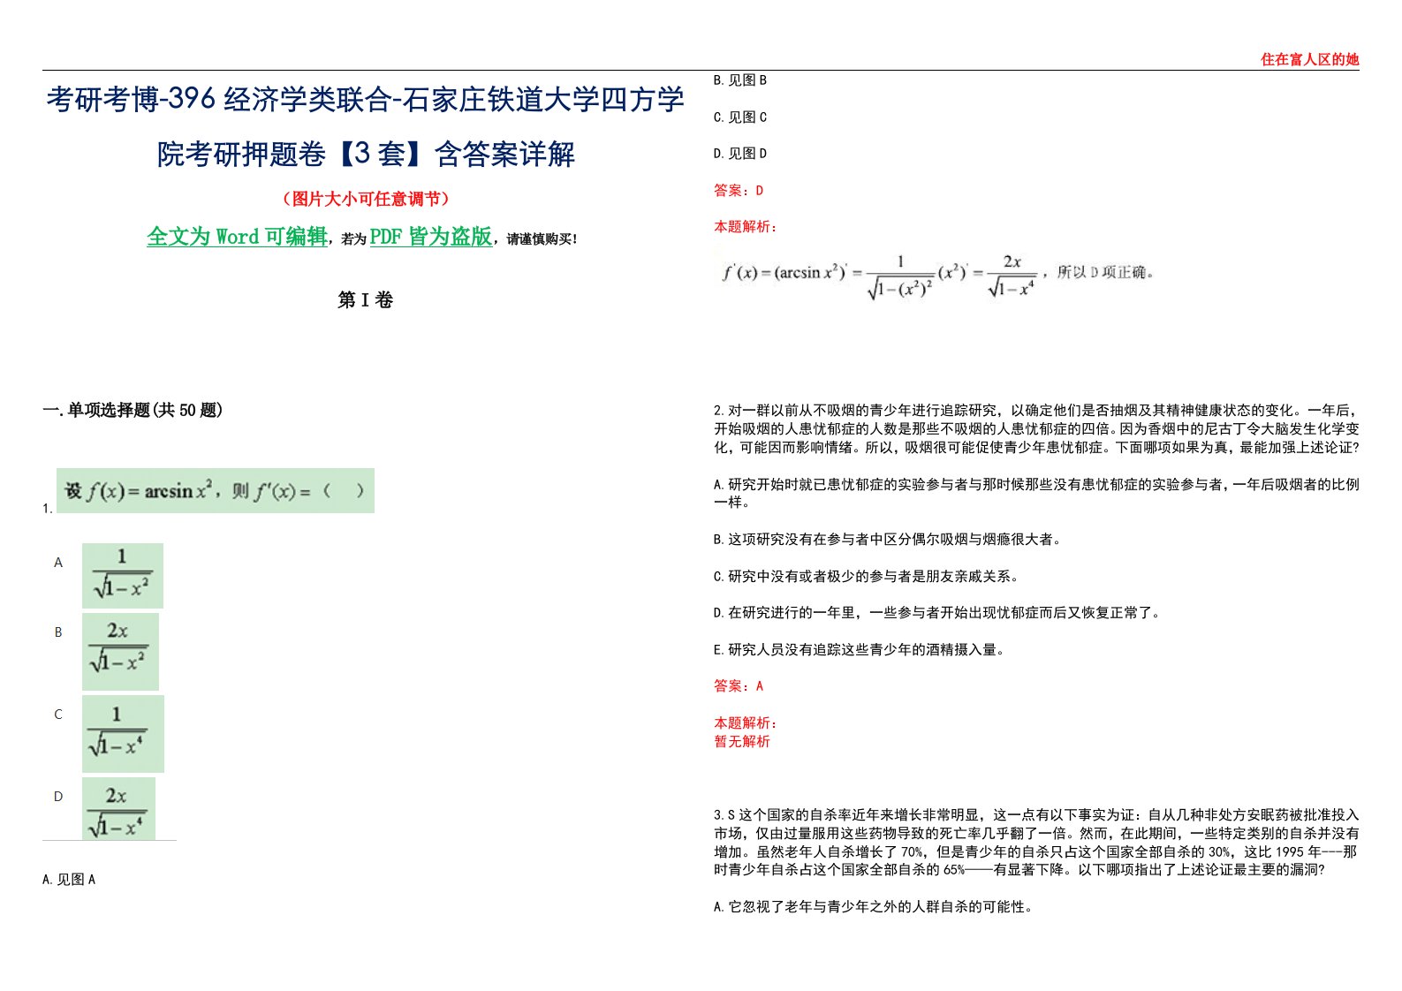Click option C 研究中没有或者极少的参与者
The image size is (1402, 991).
coord(868,577)
